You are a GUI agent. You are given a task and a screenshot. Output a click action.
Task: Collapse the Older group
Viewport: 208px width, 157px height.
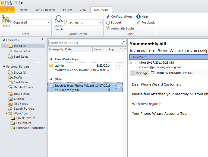pyautogui.click(x=51, y=79)
